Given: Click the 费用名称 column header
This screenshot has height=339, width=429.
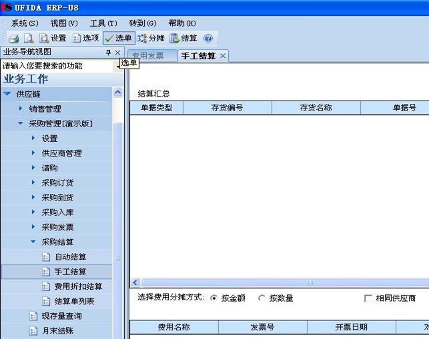Looking at the screenshot, I should (x=174, y=327).
